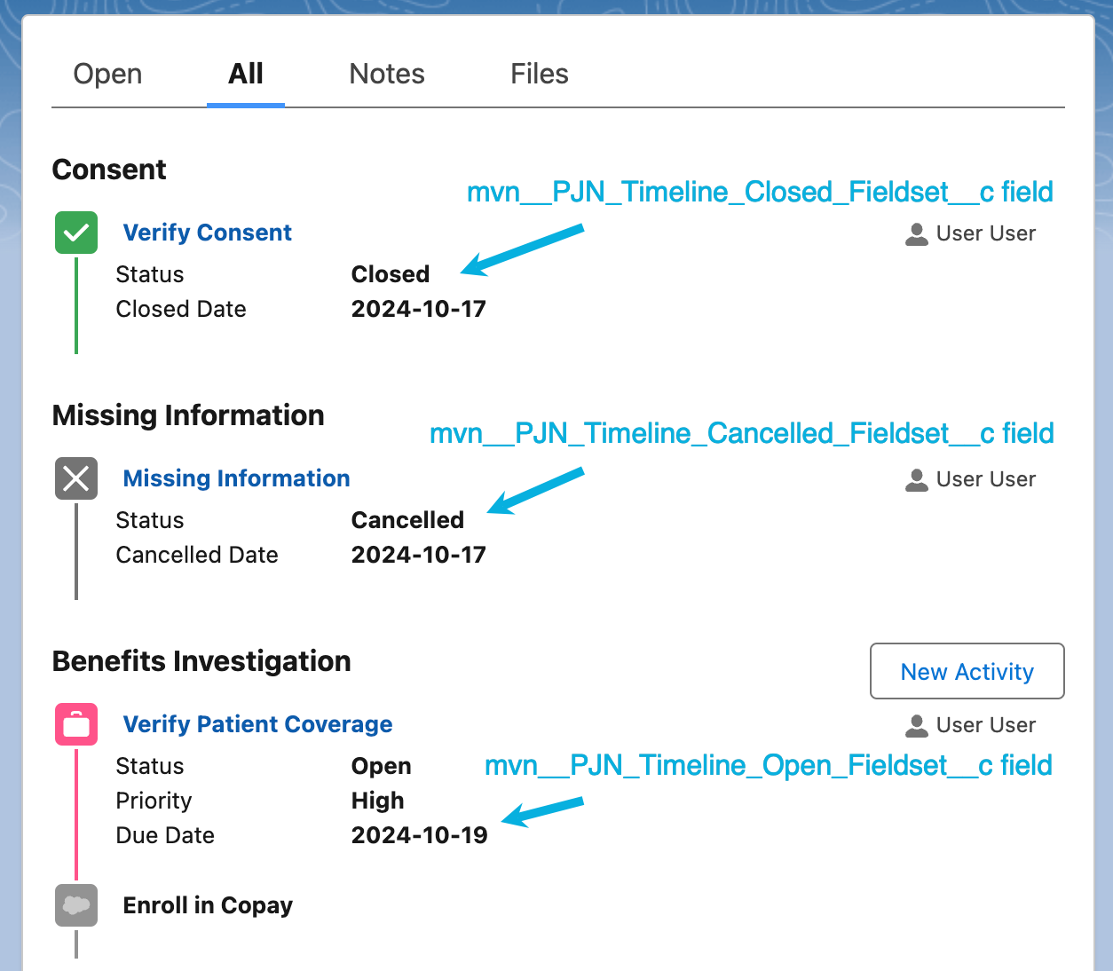Click the New Activity button
Viewport: 1113px width, 971px height.
coord(967,671)
